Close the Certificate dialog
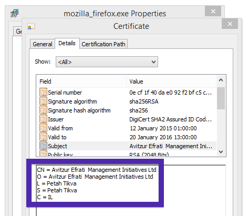 click(x=230, y=24)
